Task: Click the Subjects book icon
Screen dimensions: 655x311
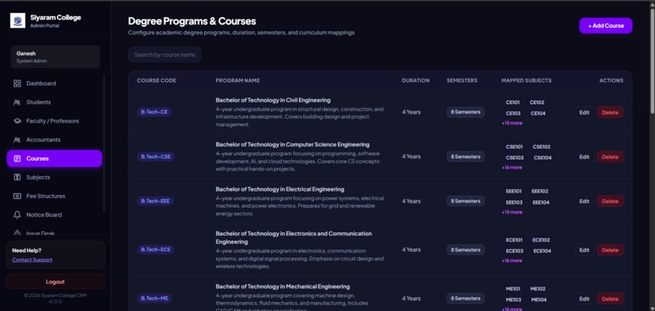Action: coord(17,177)
